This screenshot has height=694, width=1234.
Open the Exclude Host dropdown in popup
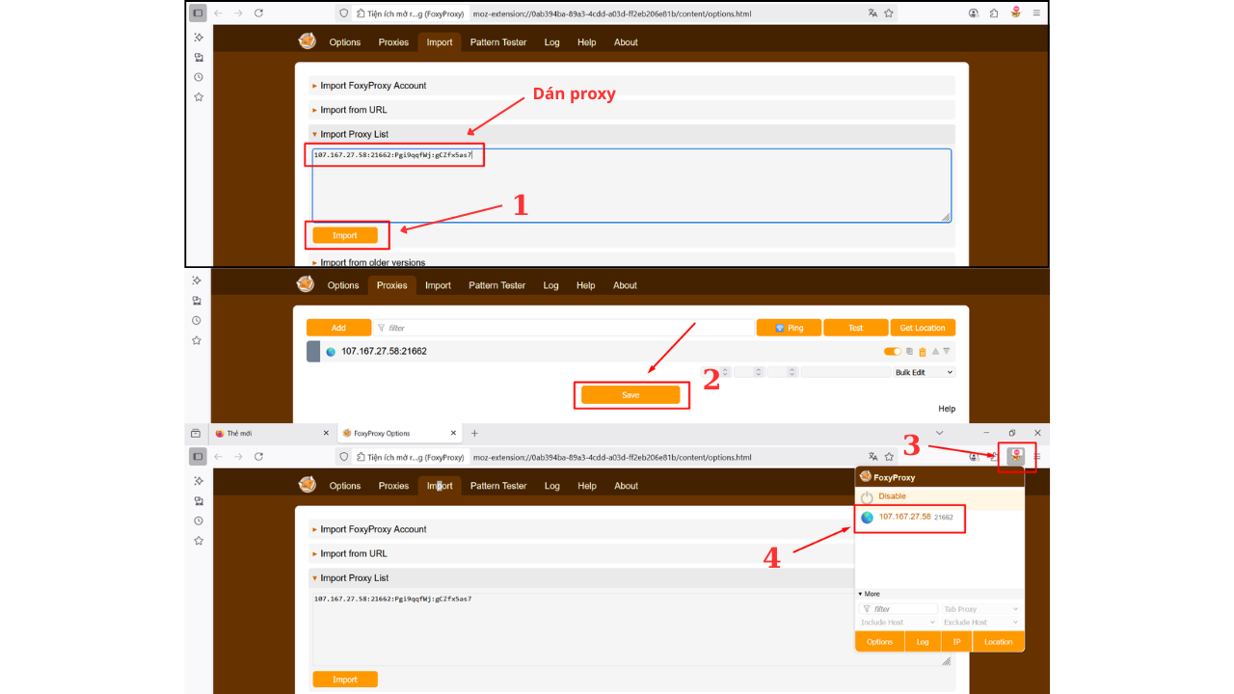(x=980, y=623)
